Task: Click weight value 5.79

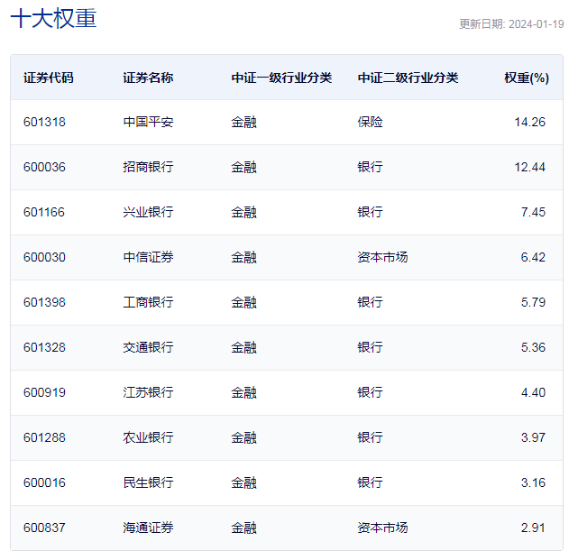Action: pyautogui.click(x=533, y=302)
